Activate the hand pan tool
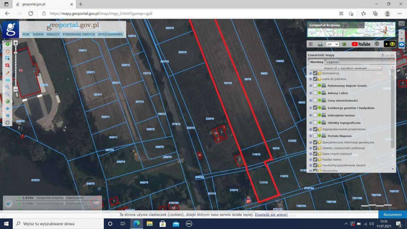 pos(7,51)
